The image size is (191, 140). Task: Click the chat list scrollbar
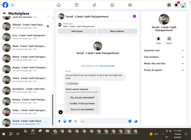tap(52, 110)
